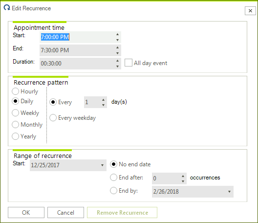Screen dimensions: 258x223
Task: Click the Cancel button
Action: [x=65, y=212]
